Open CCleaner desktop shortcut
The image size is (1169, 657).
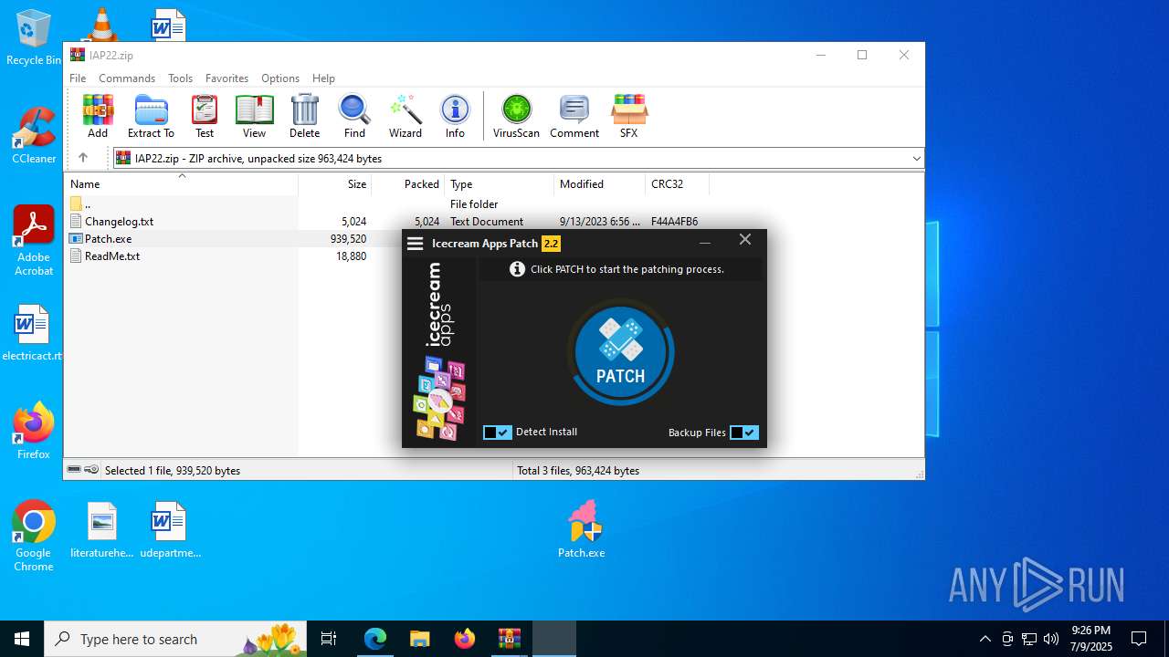coord(34,135)
